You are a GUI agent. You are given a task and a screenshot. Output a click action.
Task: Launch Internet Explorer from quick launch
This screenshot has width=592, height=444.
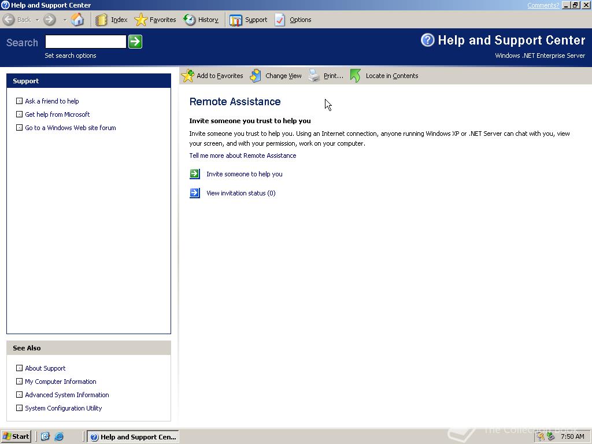pos(60,436)
